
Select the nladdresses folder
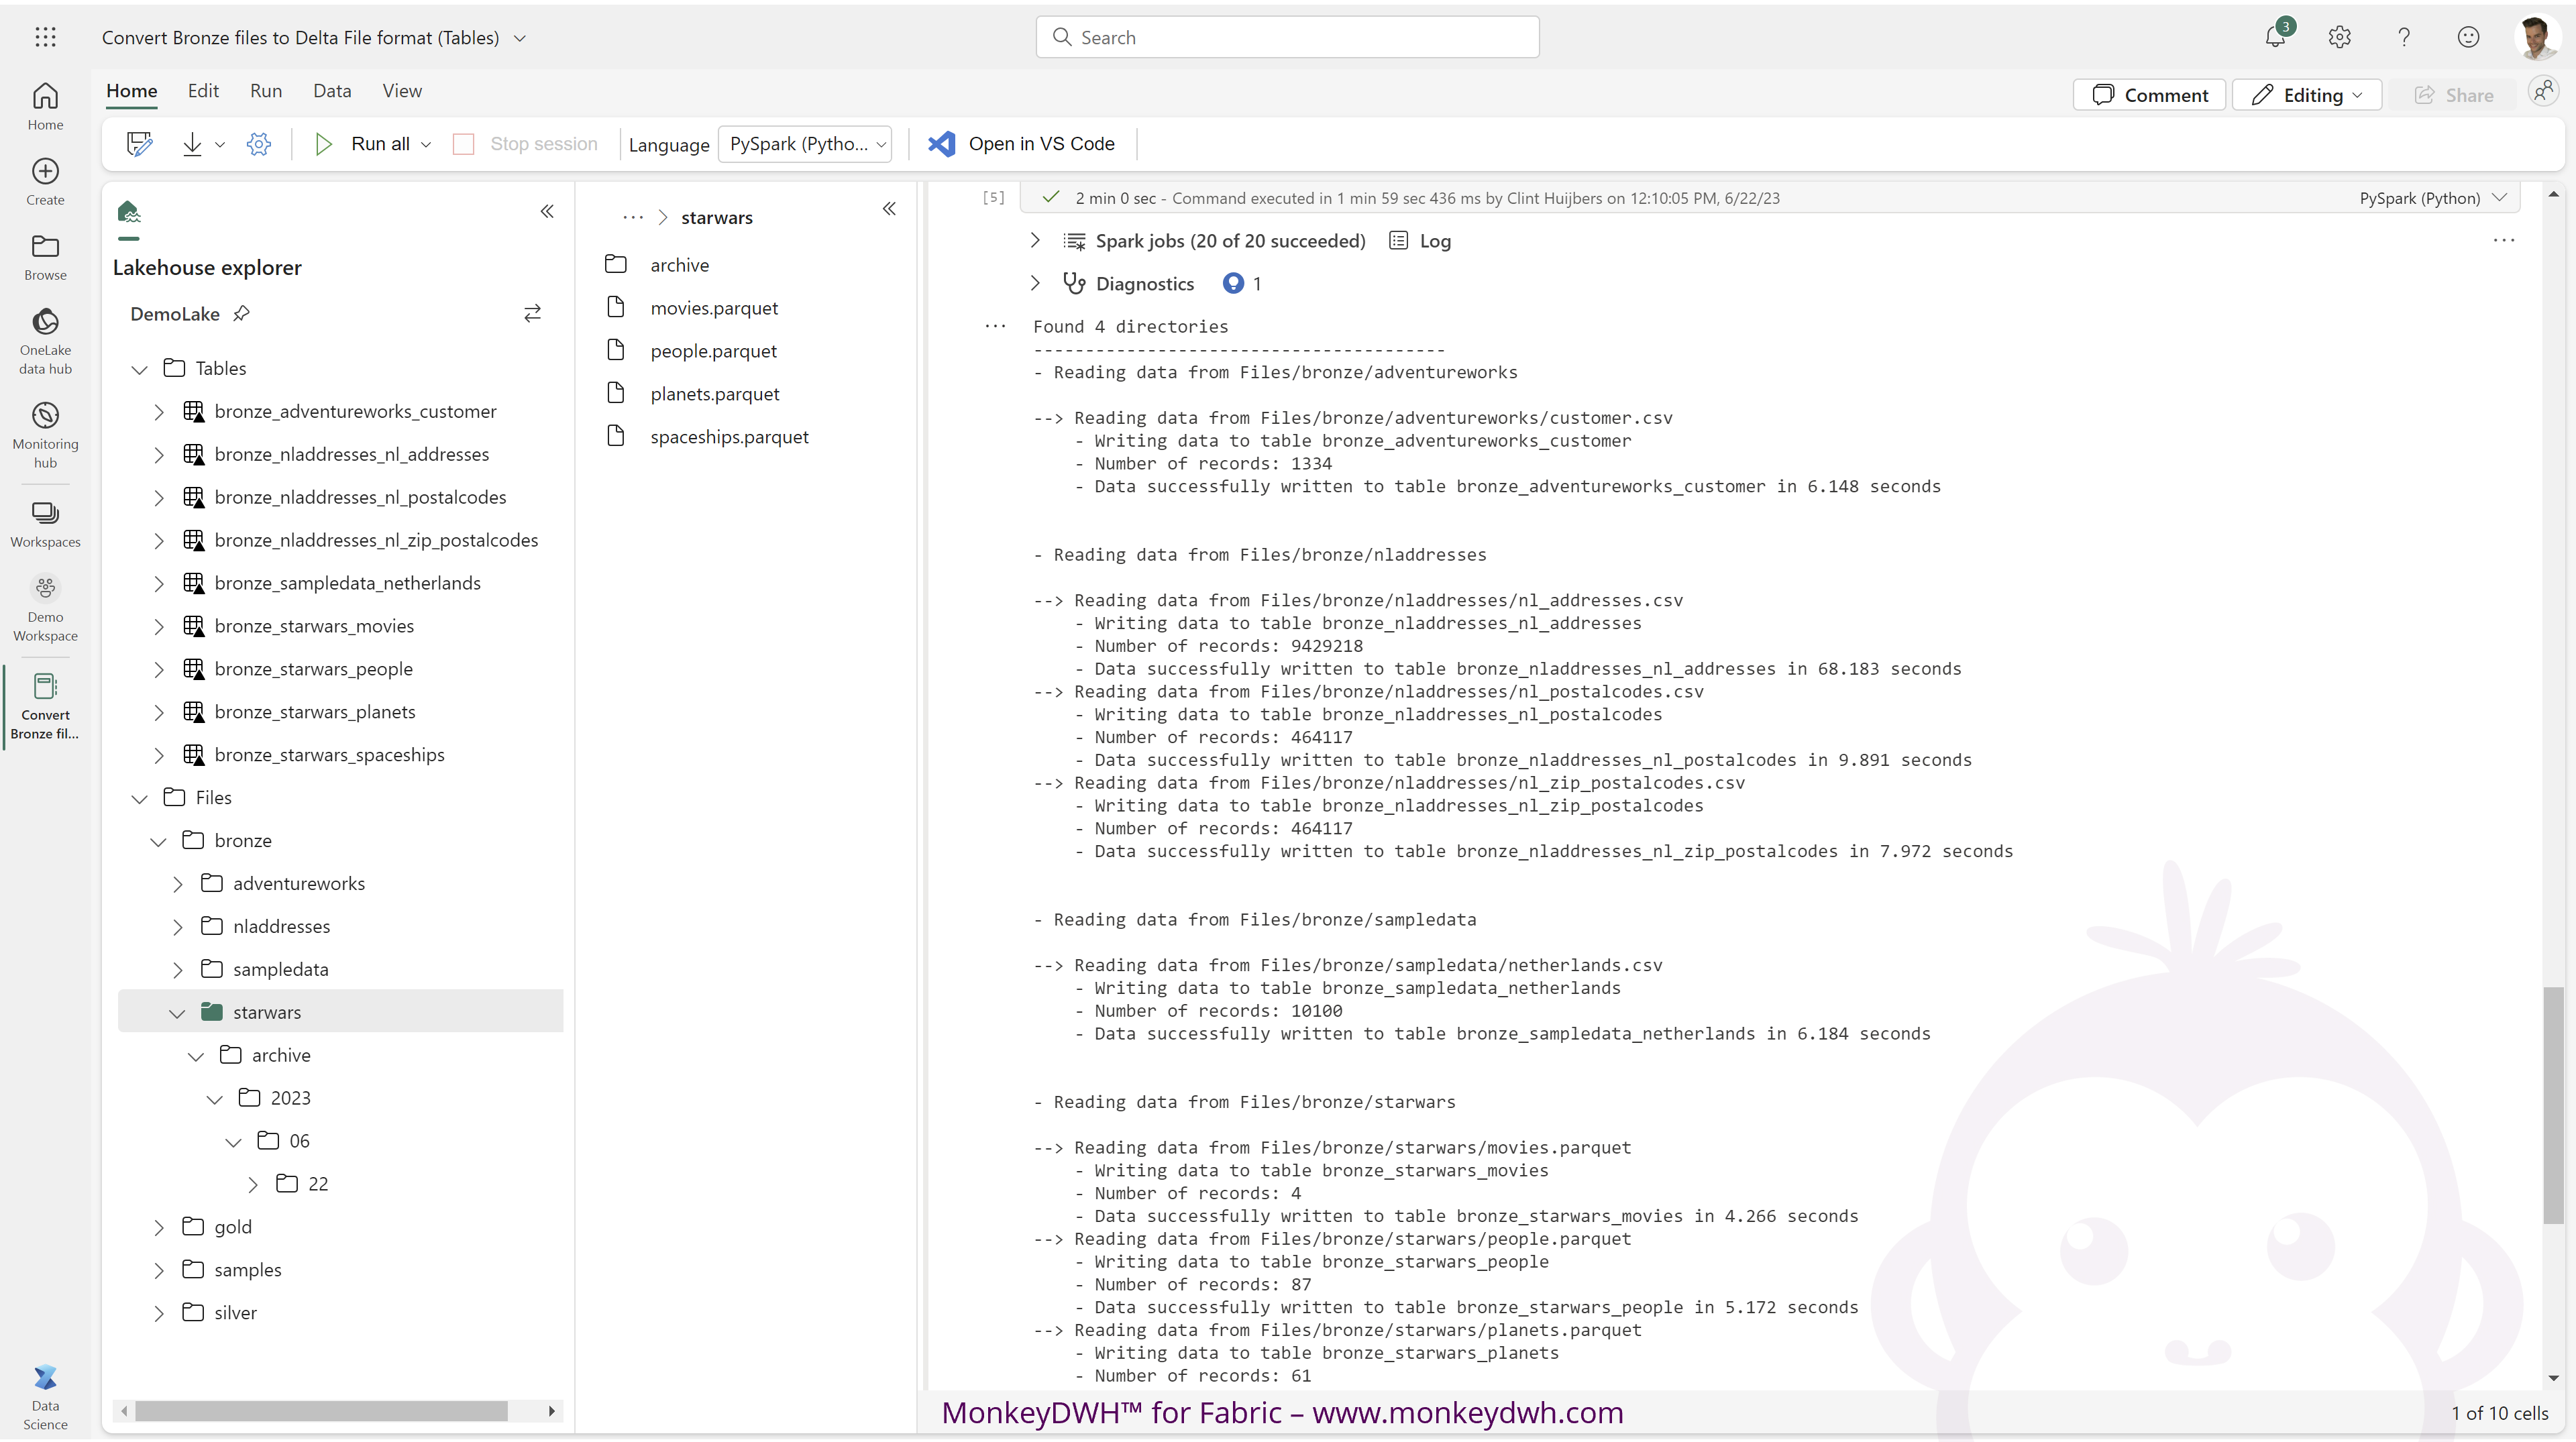point(281,927)
